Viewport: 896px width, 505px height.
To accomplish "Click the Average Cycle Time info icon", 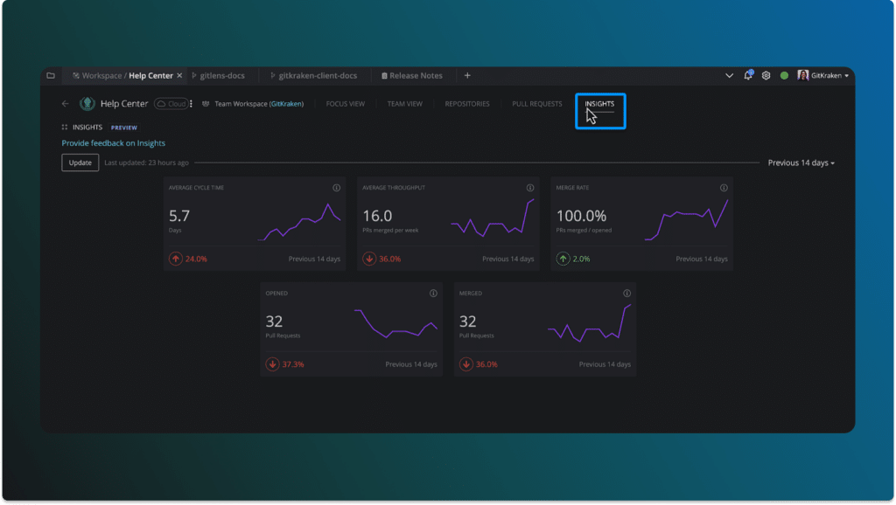I will (x=335, y=188).
